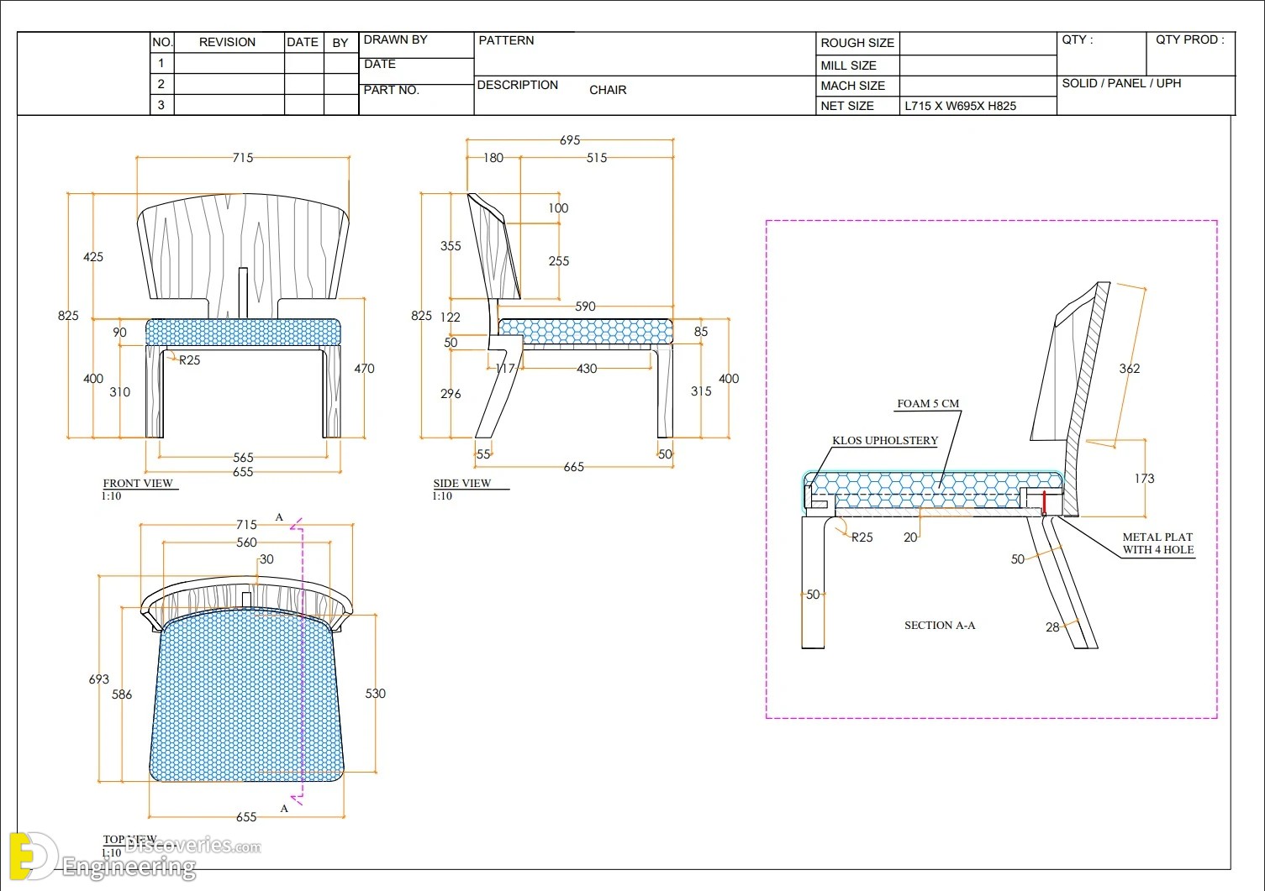Select the "515" dimension in side view
Screen dimensions: 1265x891
[x=597, y=158]
